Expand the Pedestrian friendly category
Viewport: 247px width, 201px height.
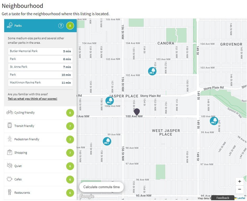pyautogui.click(x=40, y=139)
